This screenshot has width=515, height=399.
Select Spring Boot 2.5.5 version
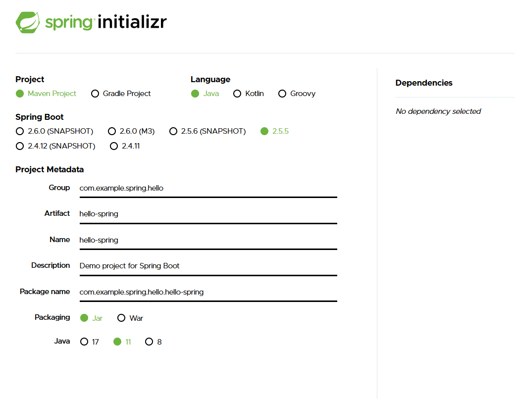pyautogui.click(x=264, y=131)
